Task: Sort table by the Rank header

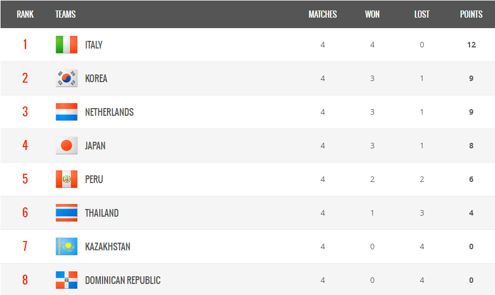Action: click(x=25, y=14)
